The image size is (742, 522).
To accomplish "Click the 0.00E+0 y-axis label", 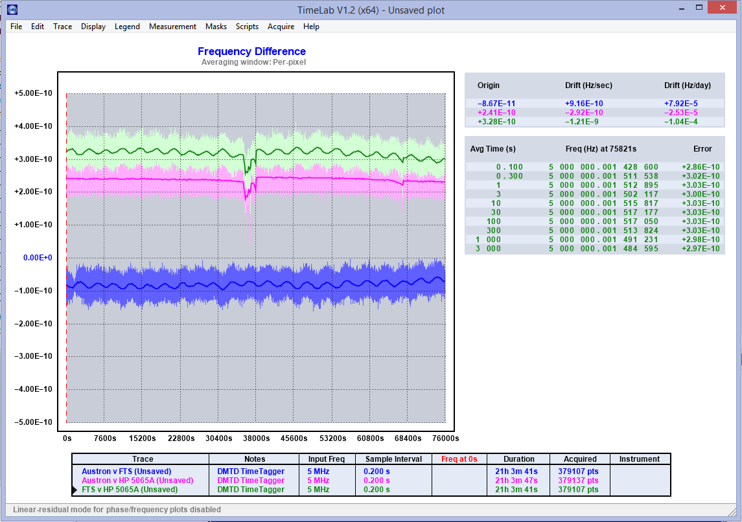I will (38, 258).
